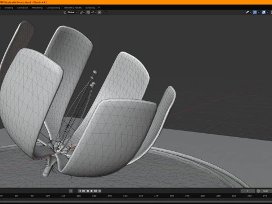Toggle proportional editing in viewport header
272x204 pixels.
(99, 12)
